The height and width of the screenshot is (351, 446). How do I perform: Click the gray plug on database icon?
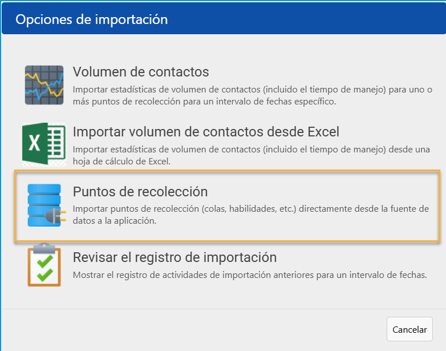(x=56, y=216)
